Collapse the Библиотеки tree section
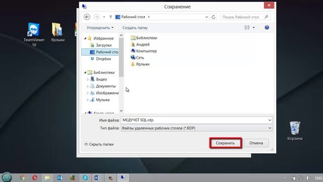The image size is (323, 182). tap(85, 72)
